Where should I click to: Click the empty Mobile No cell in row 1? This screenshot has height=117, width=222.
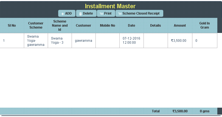tap(107, 41)
